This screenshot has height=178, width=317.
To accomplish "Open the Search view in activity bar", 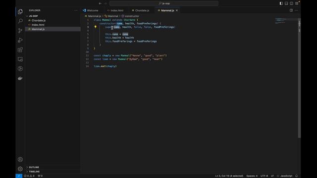I will click(20, 21).
